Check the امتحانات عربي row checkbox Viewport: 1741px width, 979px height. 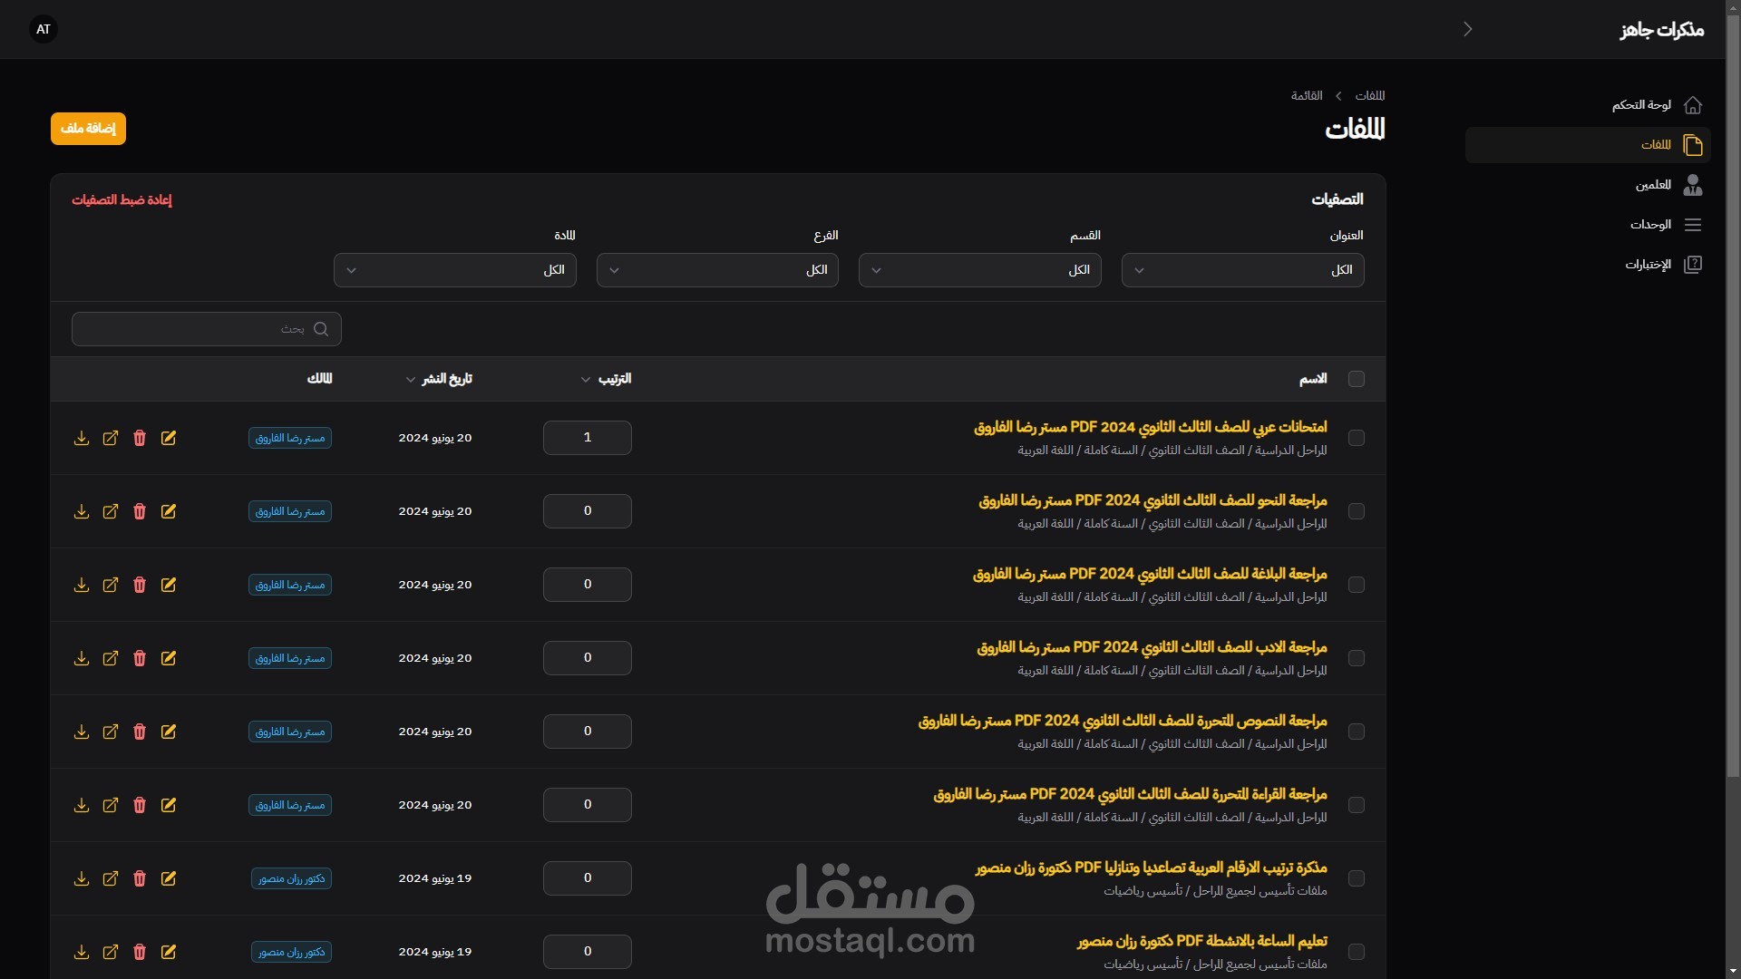point(1357,438)
